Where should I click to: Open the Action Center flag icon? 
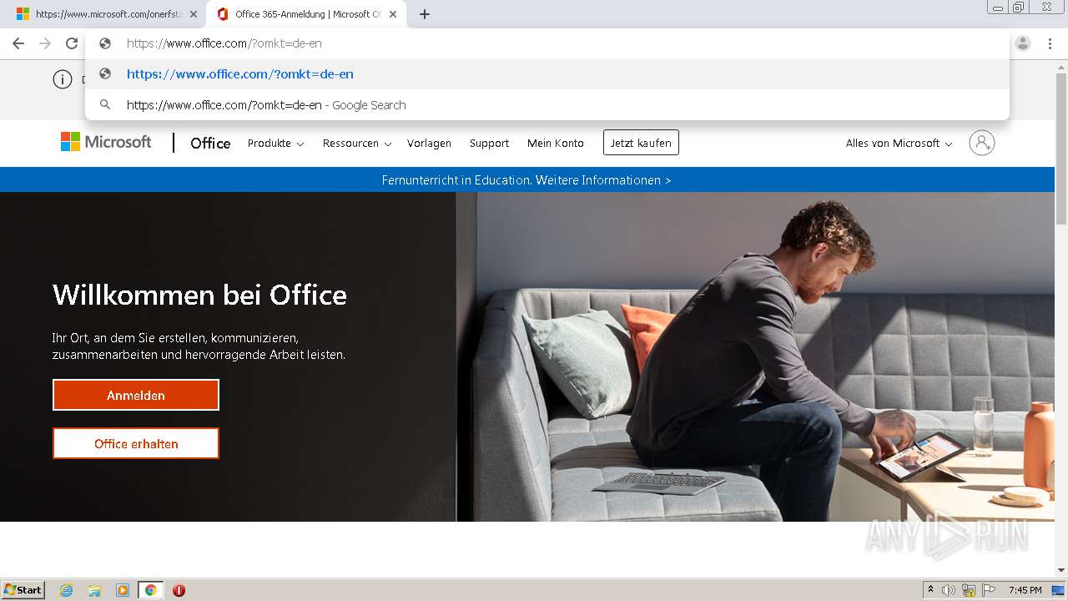989,590
